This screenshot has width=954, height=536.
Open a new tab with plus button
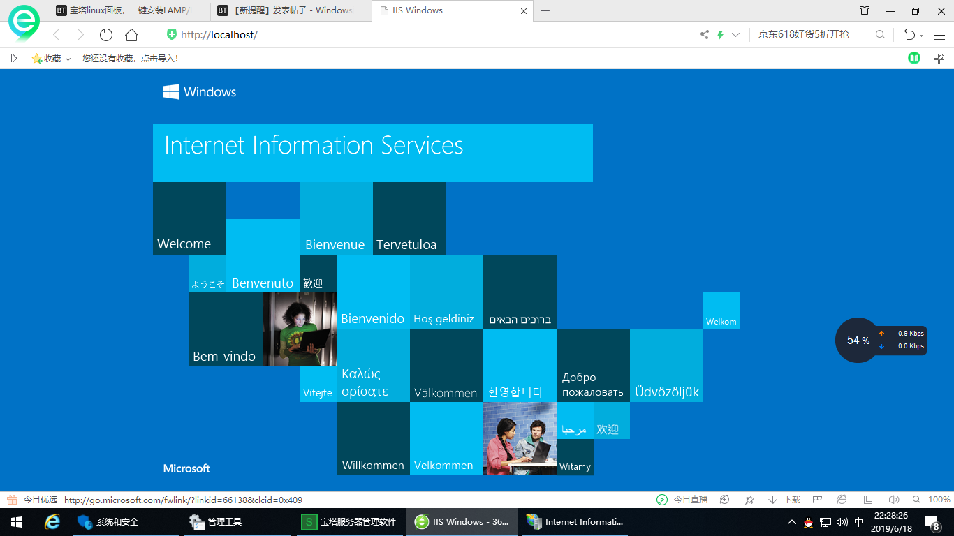point(545,10)
